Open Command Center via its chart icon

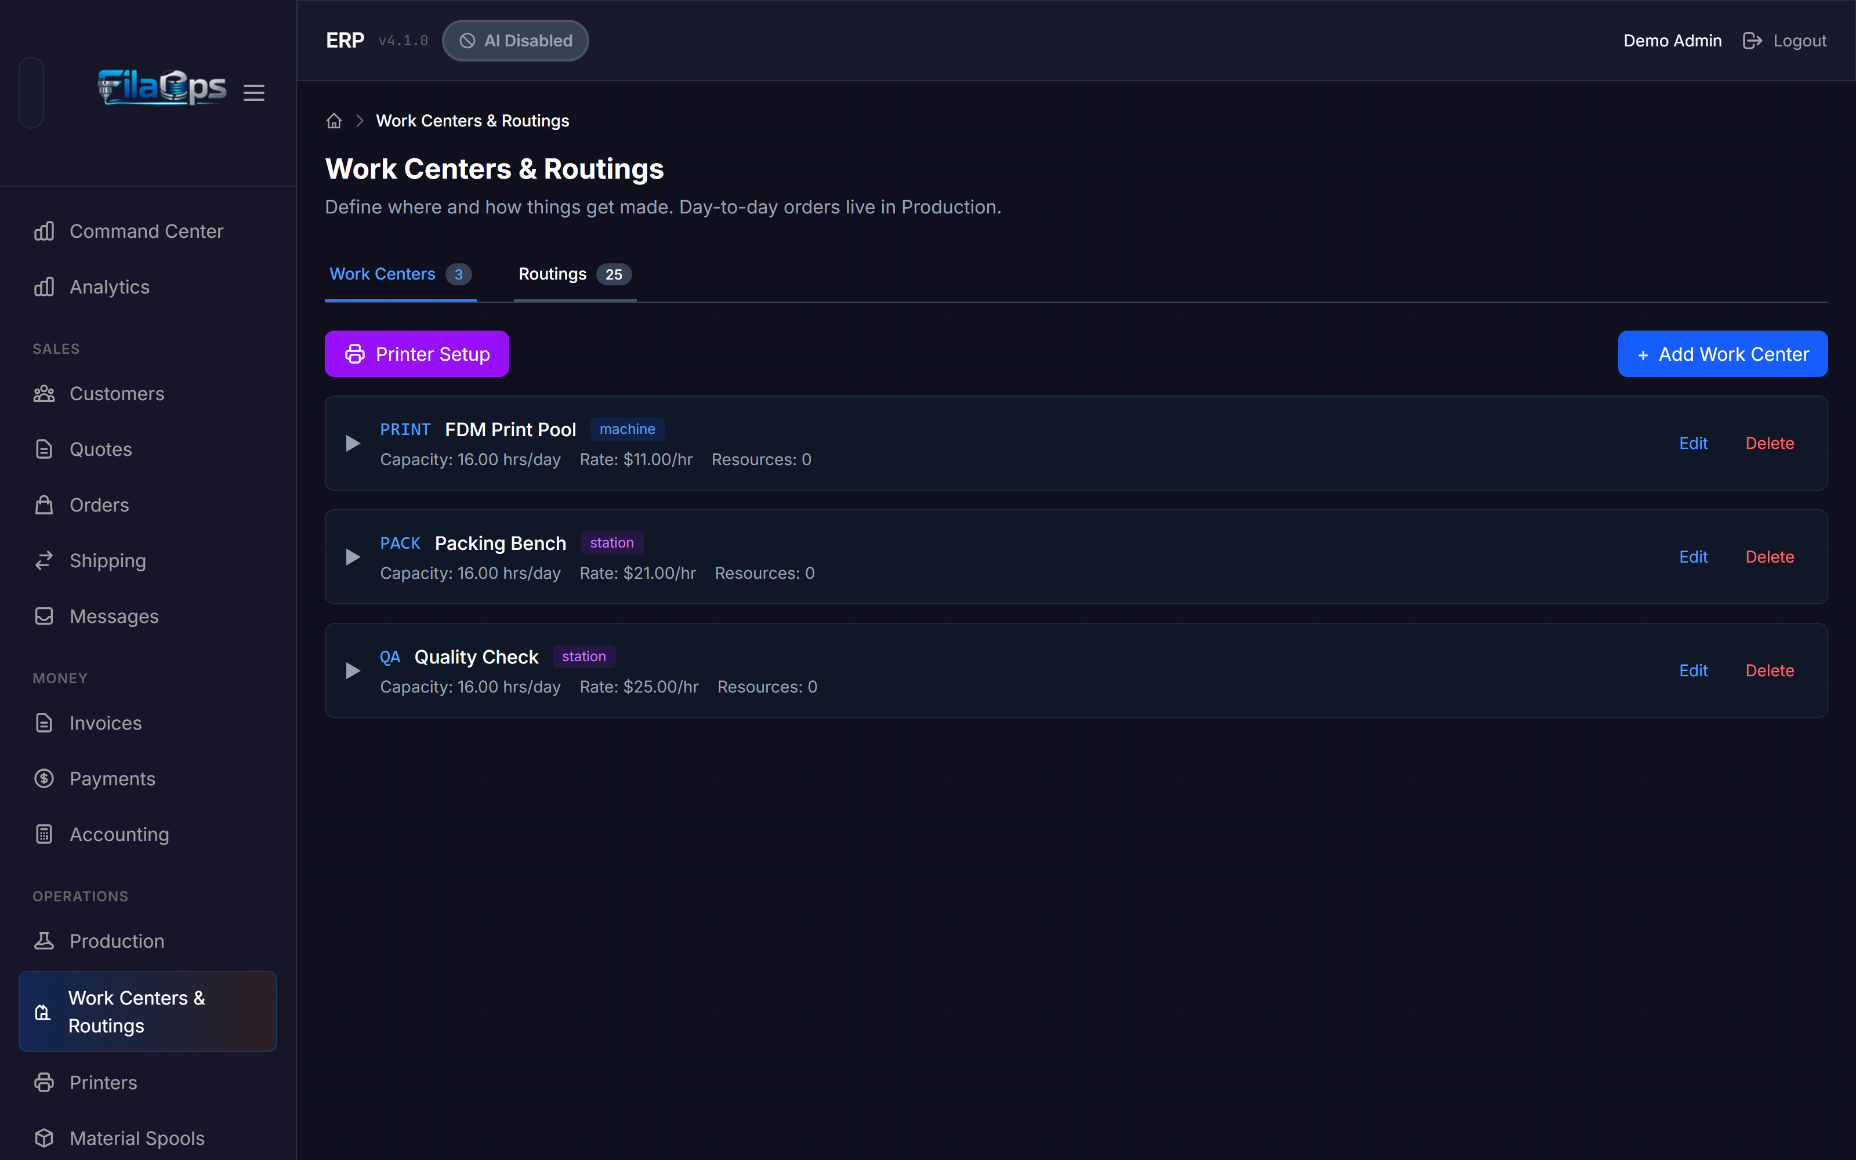pyautogui.click(x=43, y=231)
